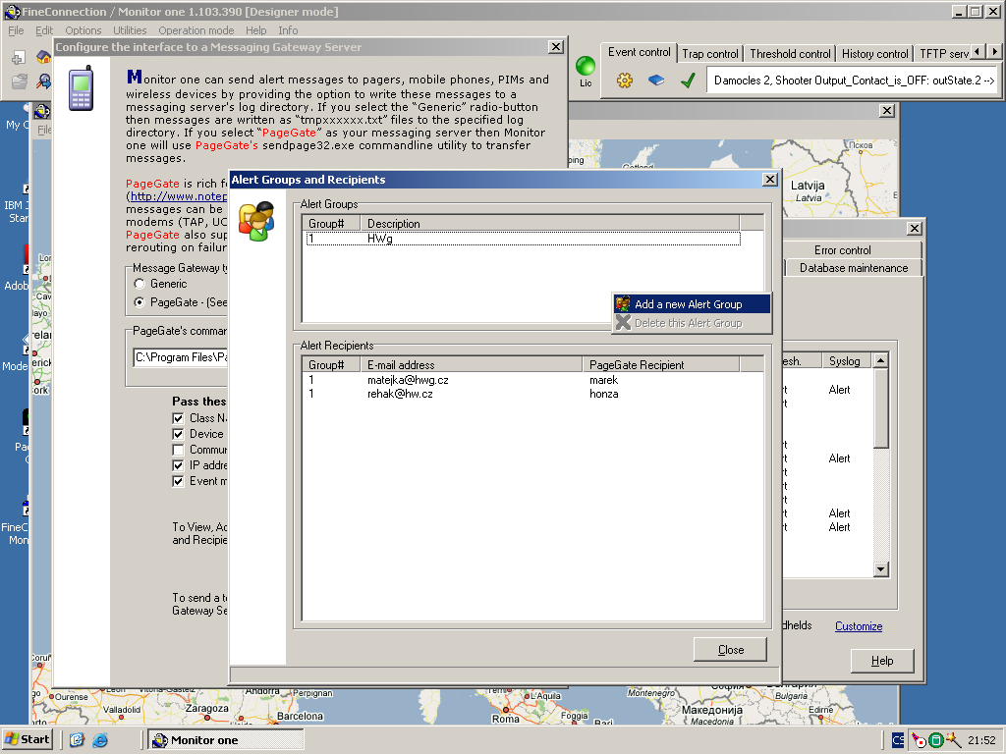Image resolution: width=1006 pixels, height=754 pixels.
Task: Select recipient matejka@hwg.cz row
Action: pyautogui.click(x=532, y=380)
